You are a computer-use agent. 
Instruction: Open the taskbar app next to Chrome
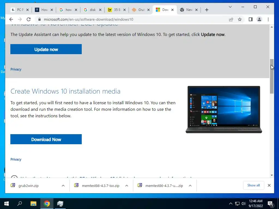coord(60,204)
